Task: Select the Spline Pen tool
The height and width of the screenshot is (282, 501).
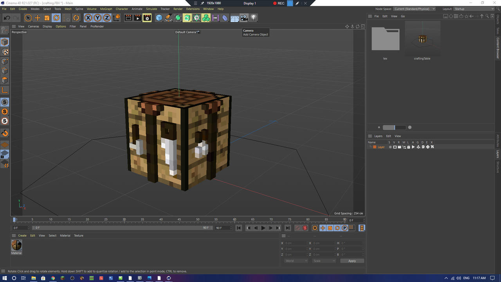Action: tap(168, 18)
